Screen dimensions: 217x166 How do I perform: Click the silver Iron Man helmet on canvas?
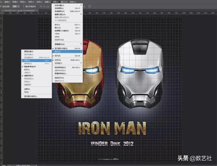140,74
